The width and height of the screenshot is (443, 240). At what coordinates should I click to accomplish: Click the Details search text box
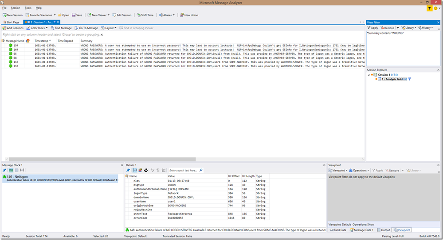pyautogui.click(x=183, y=170)
